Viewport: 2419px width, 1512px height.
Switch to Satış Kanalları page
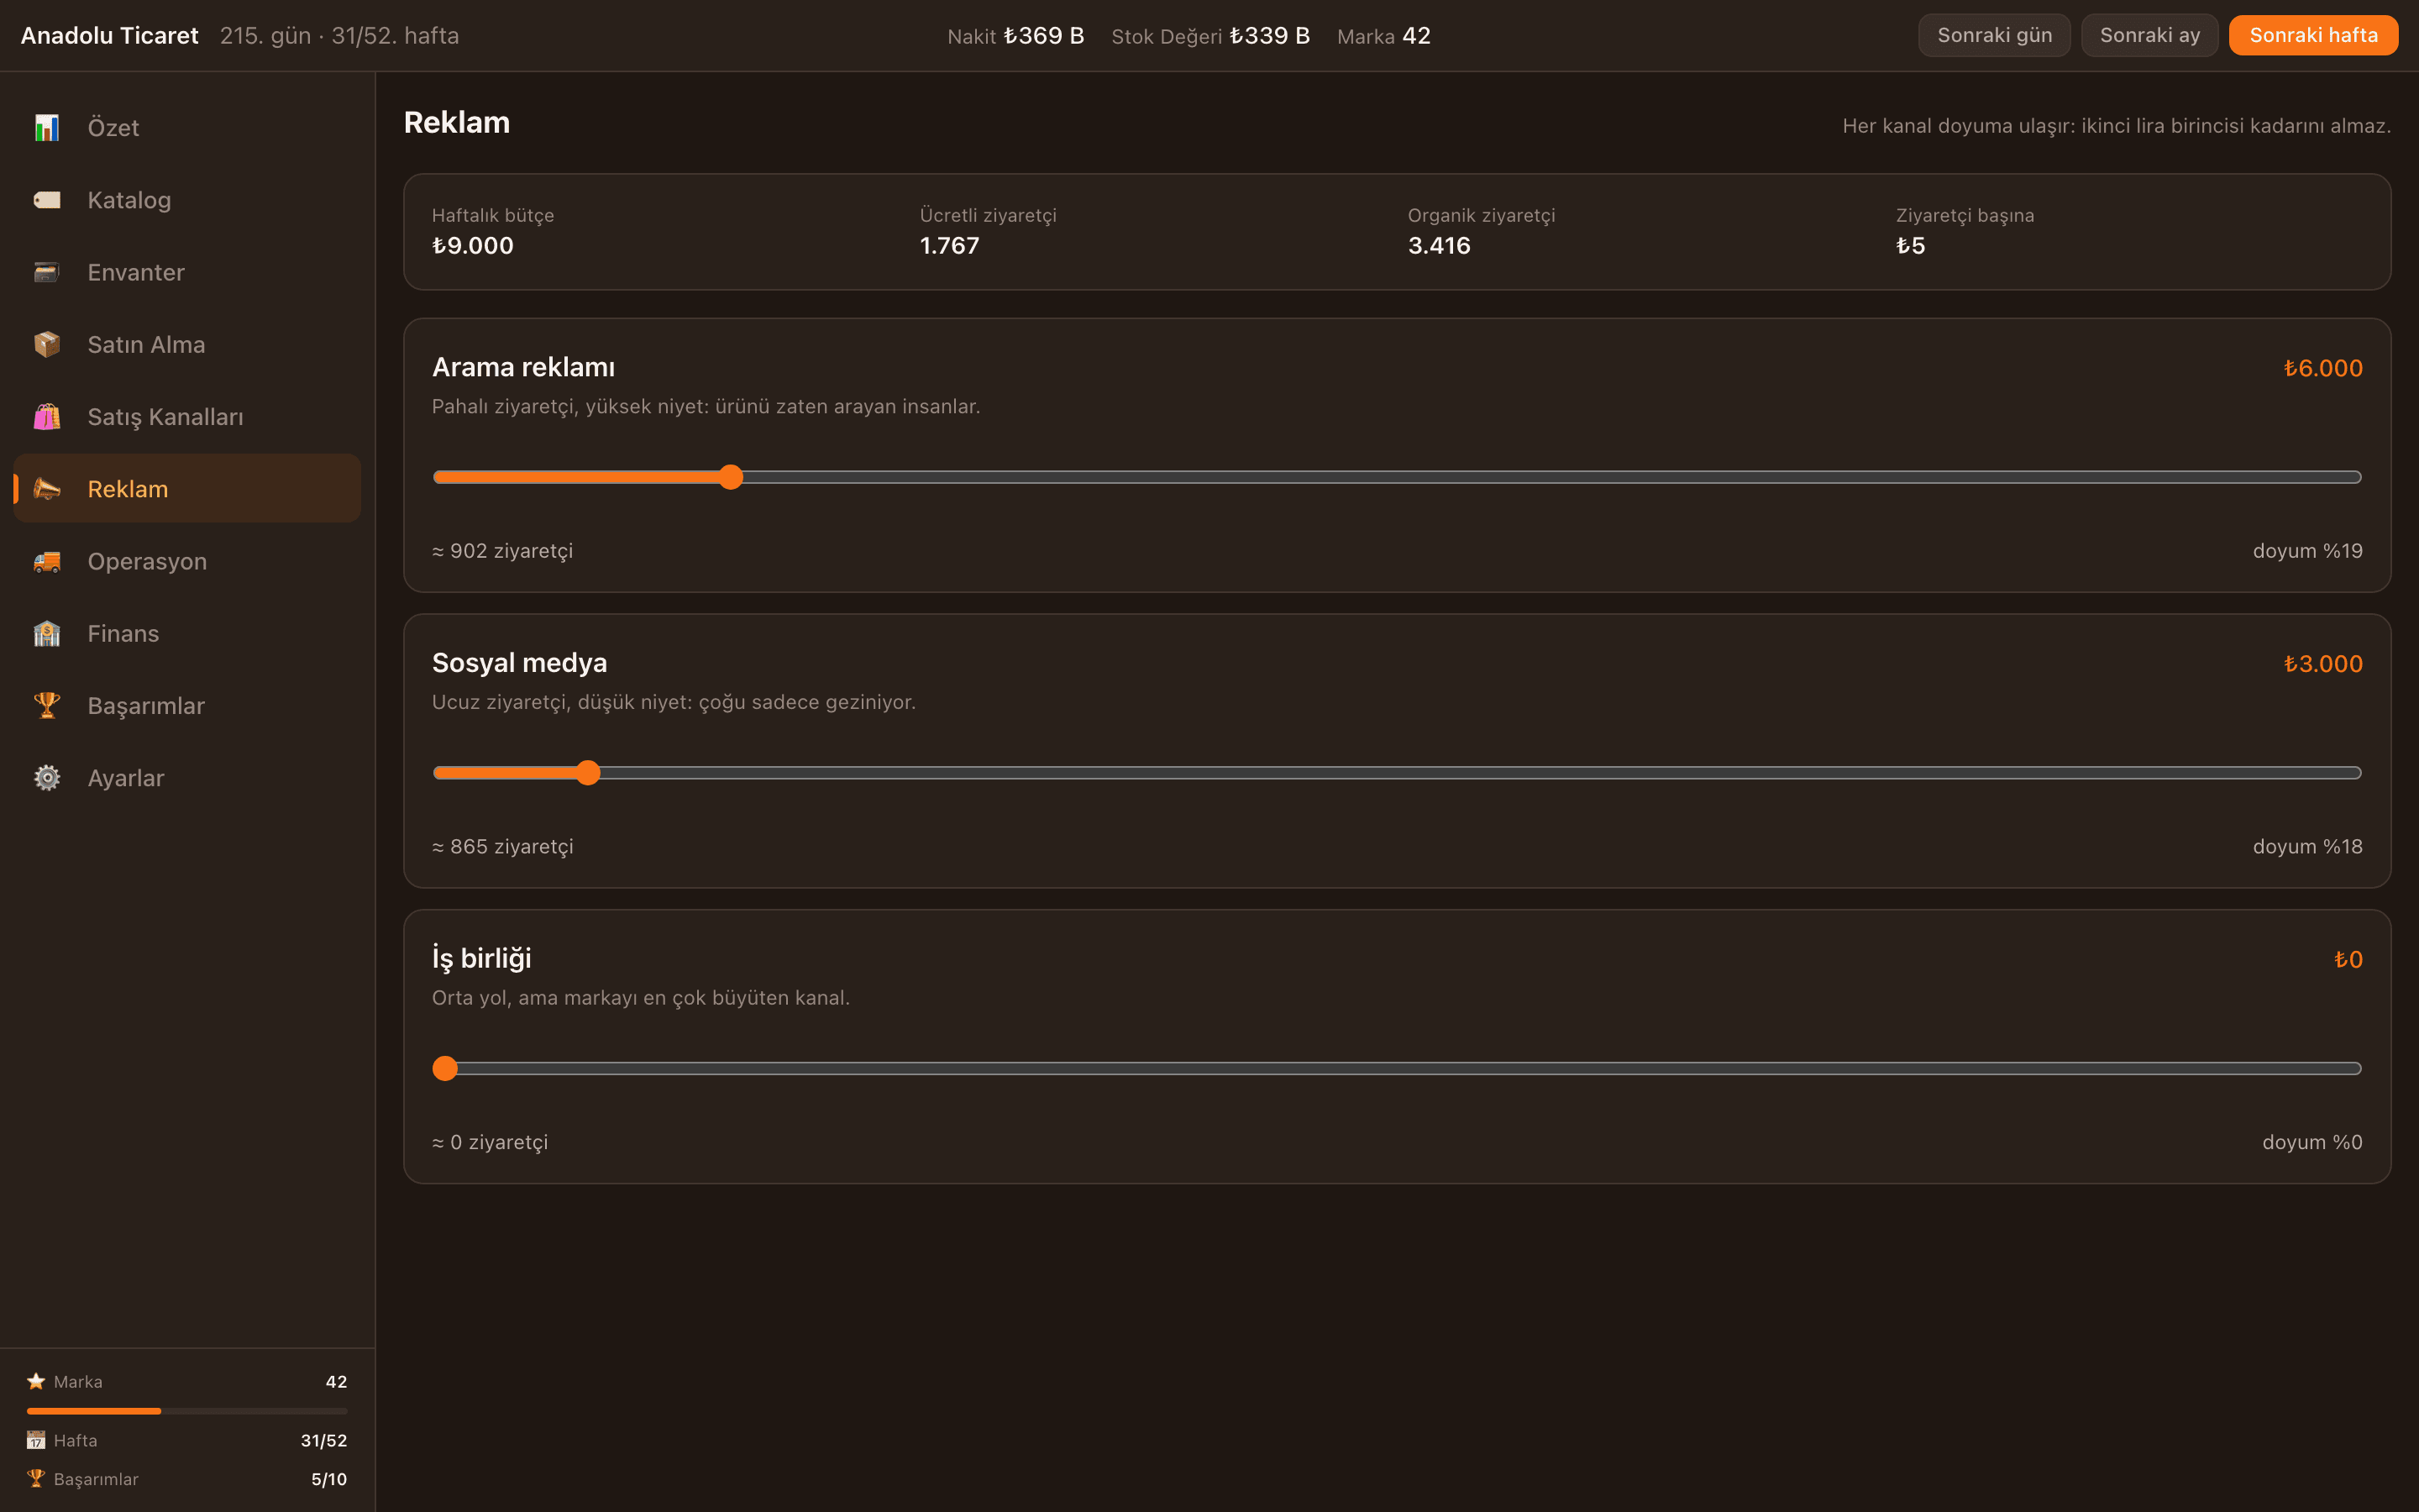point(187,417)
